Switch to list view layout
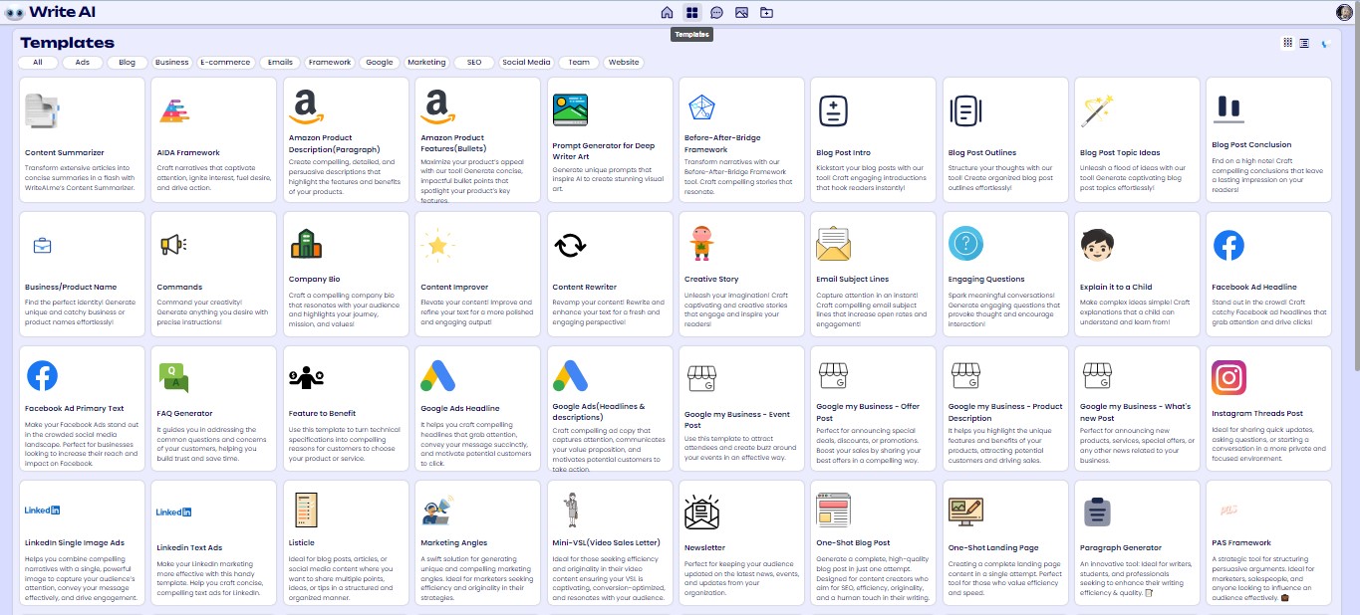The height and width of the screenshot is (615, 1360). (x=1302, y=42)
